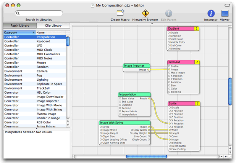Viewport: 236px width, 163px height.
Task: Click the Image With String String port
Action: pyautogui.click(x=101, y=127)
